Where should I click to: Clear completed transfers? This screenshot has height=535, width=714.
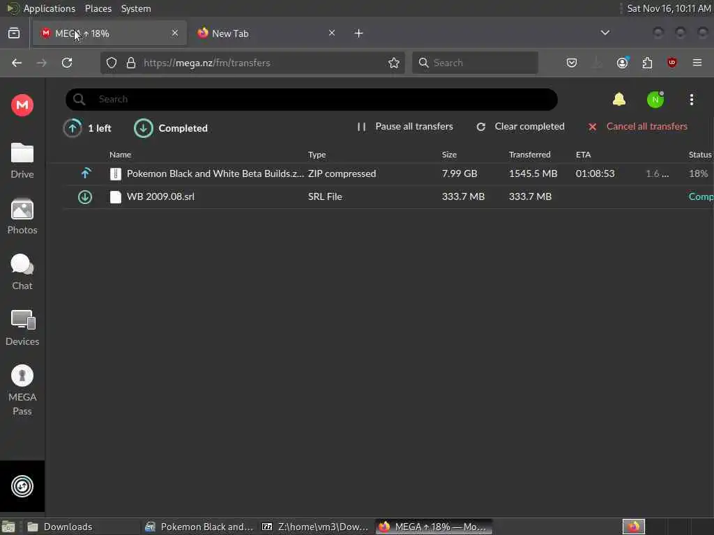520,127
